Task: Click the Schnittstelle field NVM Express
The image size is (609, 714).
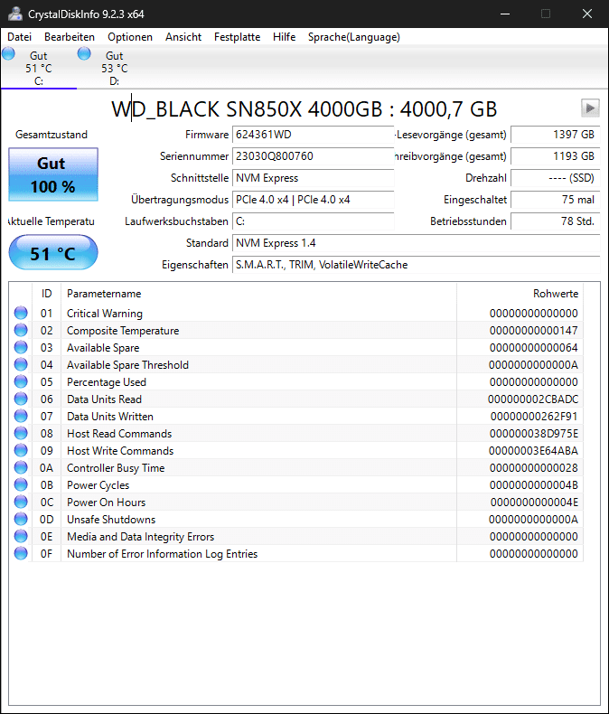Action: click(314, 178)
